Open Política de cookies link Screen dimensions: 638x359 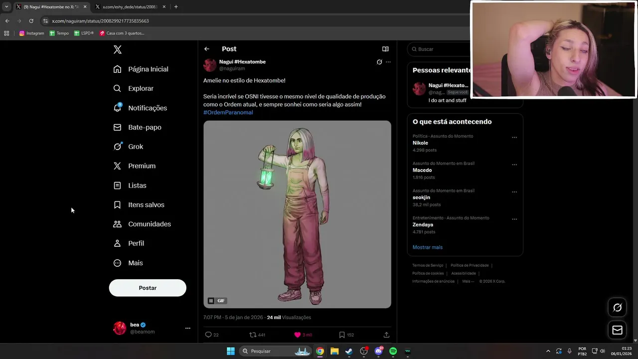(x=428, y=273)
